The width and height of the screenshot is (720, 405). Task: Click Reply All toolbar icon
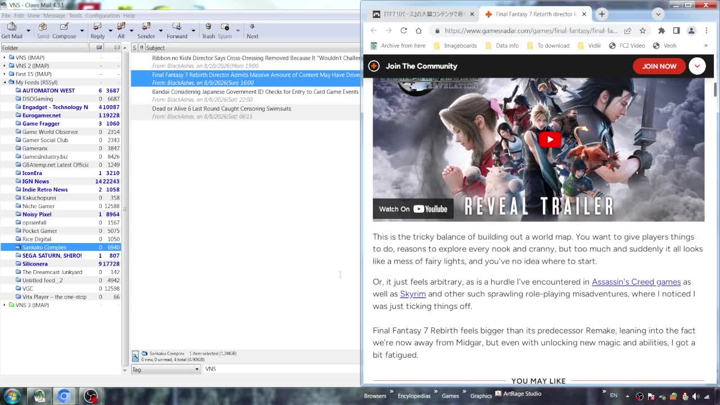[x=121, y=27]
